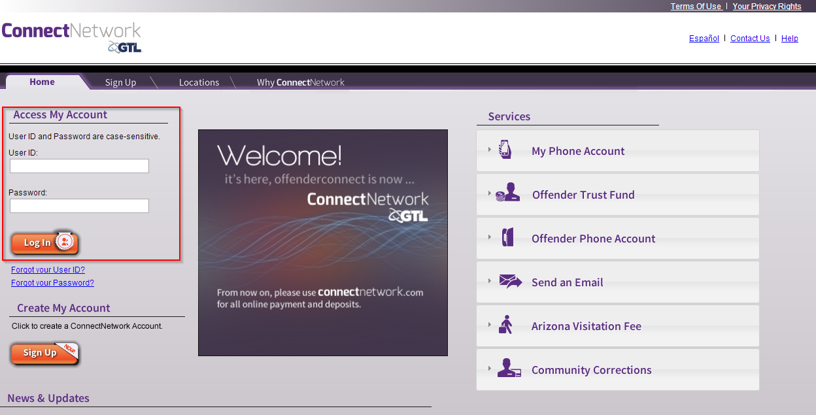
Task: Expand the Community Corrections arrow
Action: pyautogui.click(x=489, y=369)
